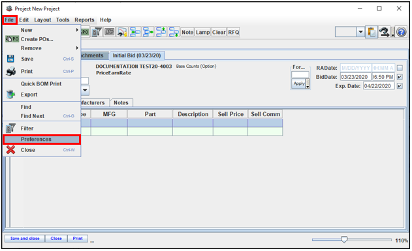Open the Tools menu

point(63,20)
